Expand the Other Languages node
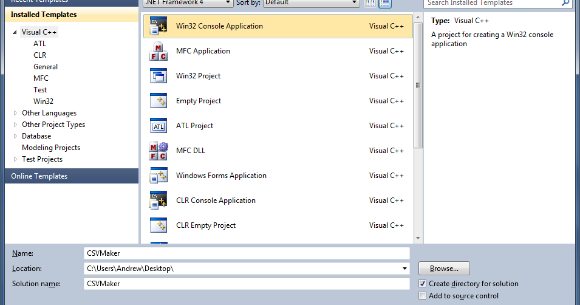 pos(16,113)
